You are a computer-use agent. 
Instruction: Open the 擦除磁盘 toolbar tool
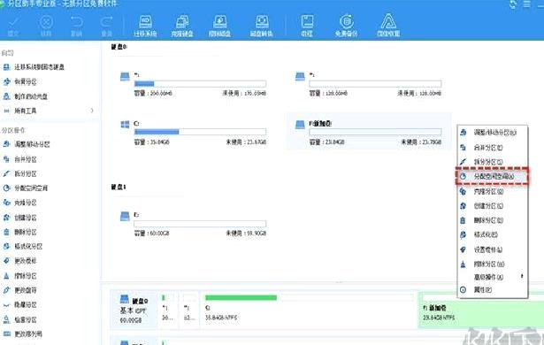click(220, 26)
